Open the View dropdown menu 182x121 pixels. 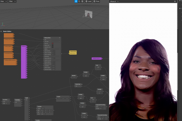4,1
